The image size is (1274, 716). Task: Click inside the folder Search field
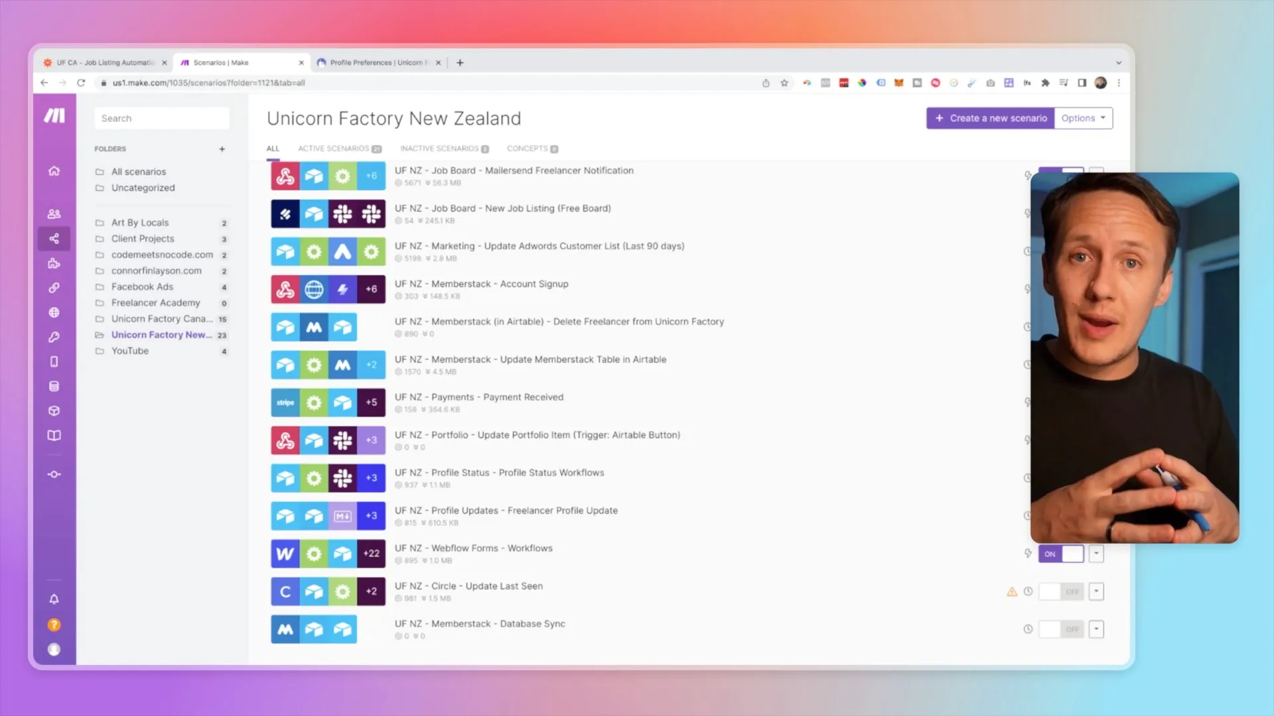(161, 118)
